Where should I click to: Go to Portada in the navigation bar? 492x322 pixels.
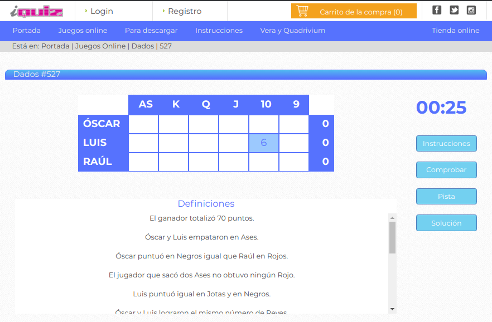point(27,31)
